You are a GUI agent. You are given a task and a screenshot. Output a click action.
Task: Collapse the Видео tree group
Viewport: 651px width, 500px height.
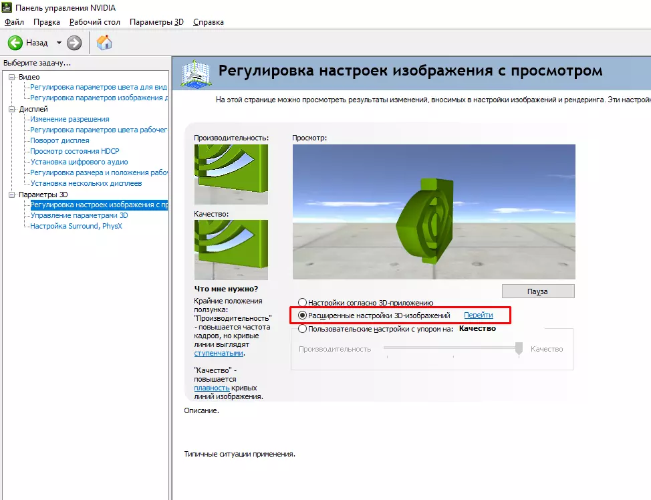coord(11,78)
